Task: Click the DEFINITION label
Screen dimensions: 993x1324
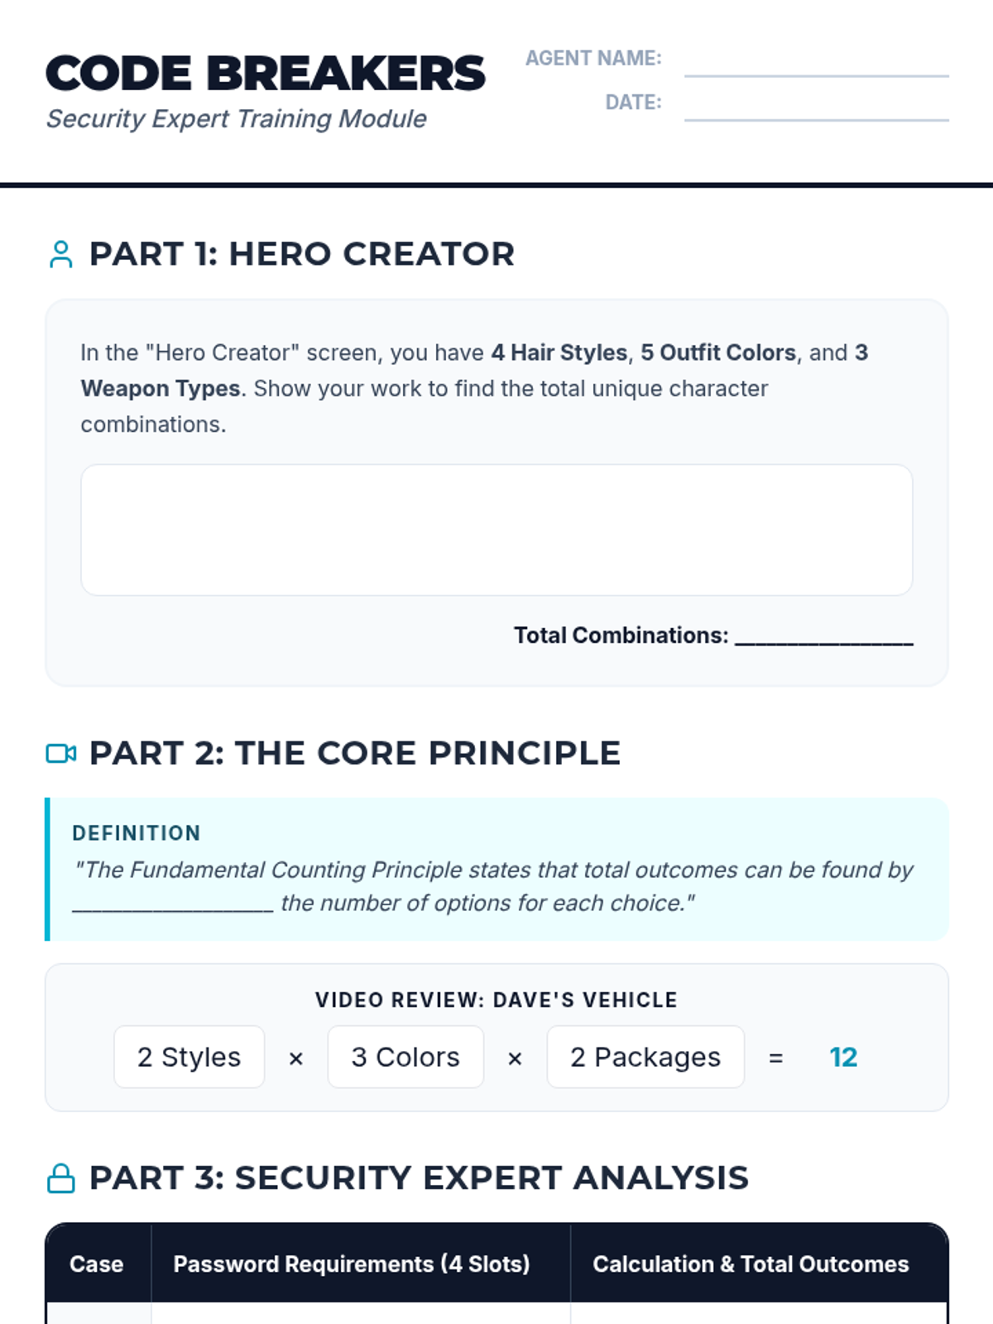Action: pyautogui.click(x=137, y=833)
